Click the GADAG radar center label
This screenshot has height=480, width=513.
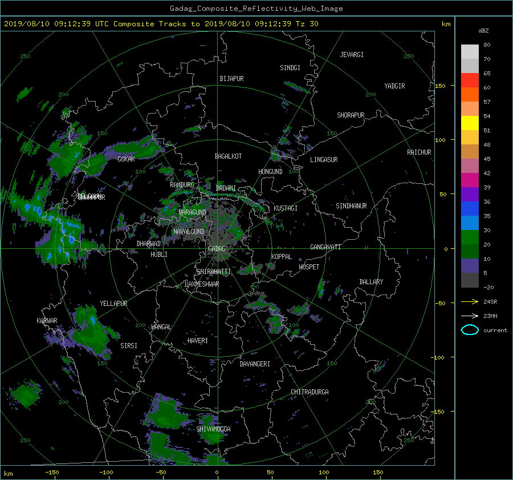click(217, 249)
